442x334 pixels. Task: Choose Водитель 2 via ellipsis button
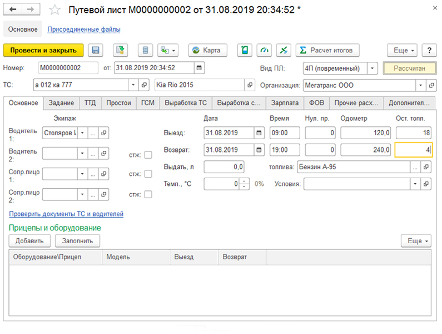click(93, 153)
